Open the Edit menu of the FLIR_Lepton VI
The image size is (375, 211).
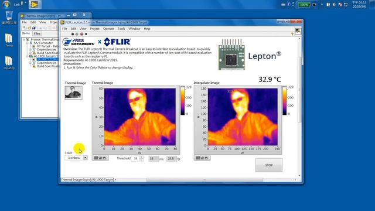click(x=73, y=29)
